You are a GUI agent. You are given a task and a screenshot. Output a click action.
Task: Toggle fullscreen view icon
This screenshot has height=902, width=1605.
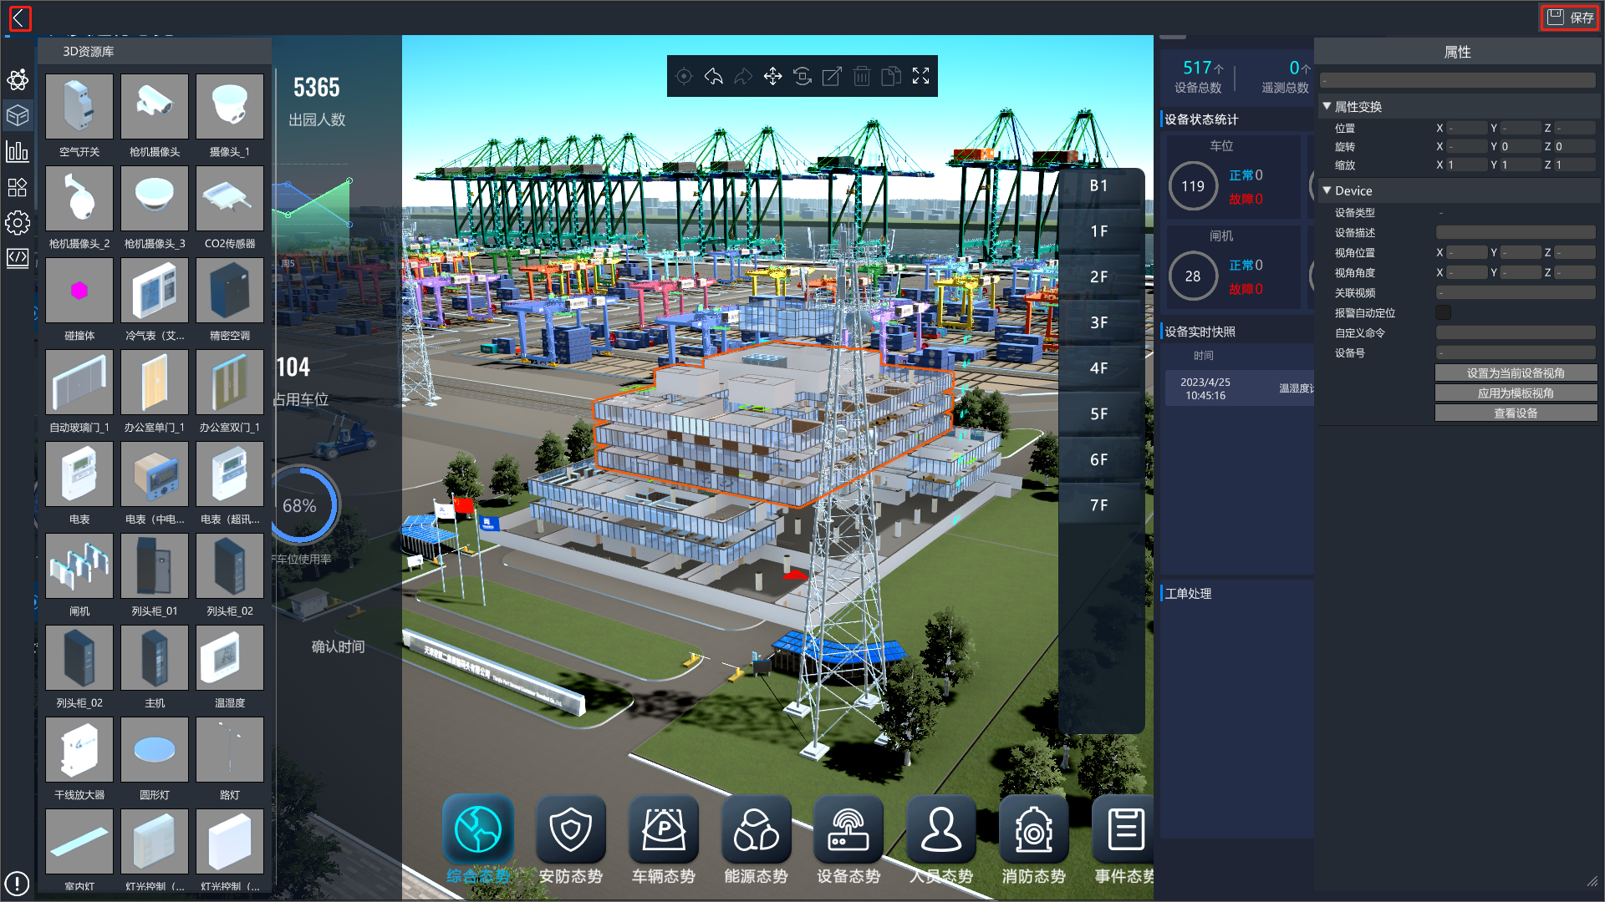[x=920, y=77]
